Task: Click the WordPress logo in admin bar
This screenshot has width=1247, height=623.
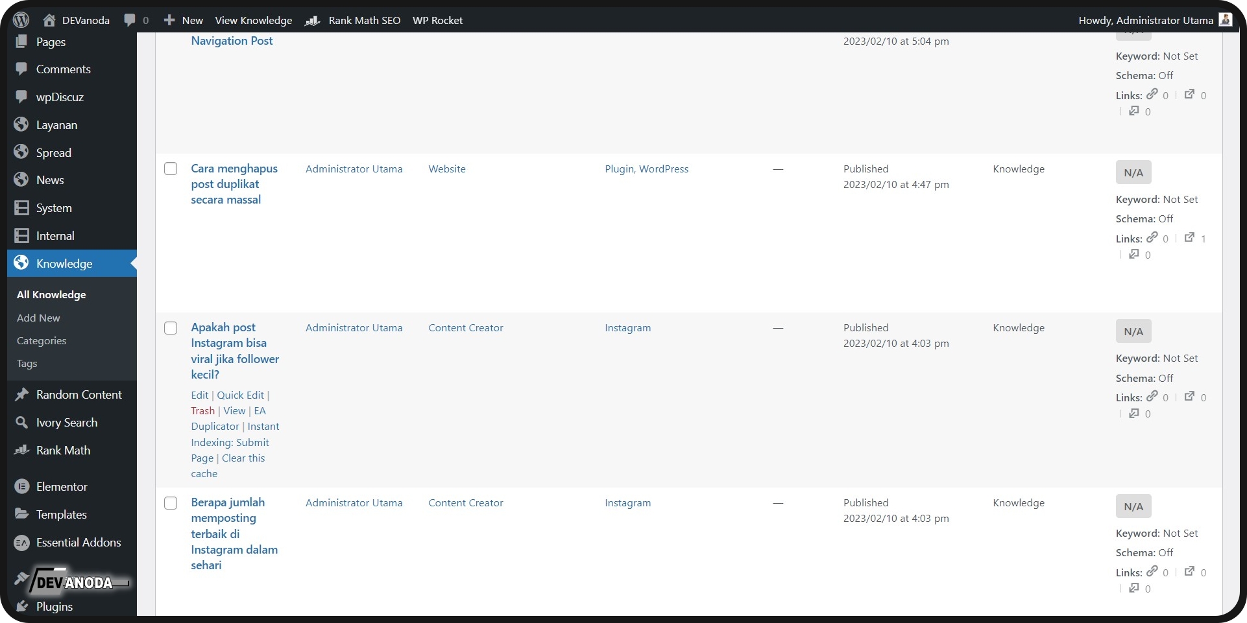Action: [x=21, y=20]
